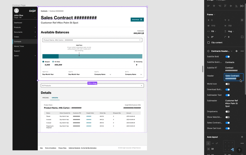The height and width of the screenshot is (155, 246).
Task: Click the component diamond icon by Contracts Header
Action: pyautogui.click(x=208, y=51)
